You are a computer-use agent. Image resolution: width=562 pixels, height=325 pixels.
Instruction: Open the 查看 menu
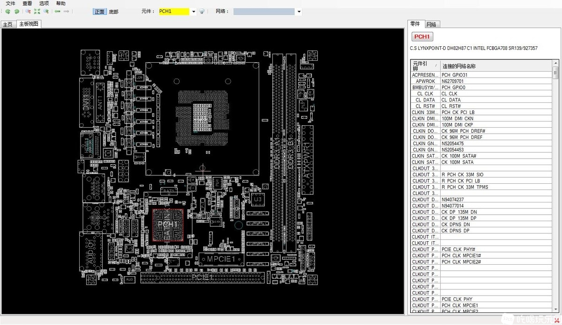(27, 3)
